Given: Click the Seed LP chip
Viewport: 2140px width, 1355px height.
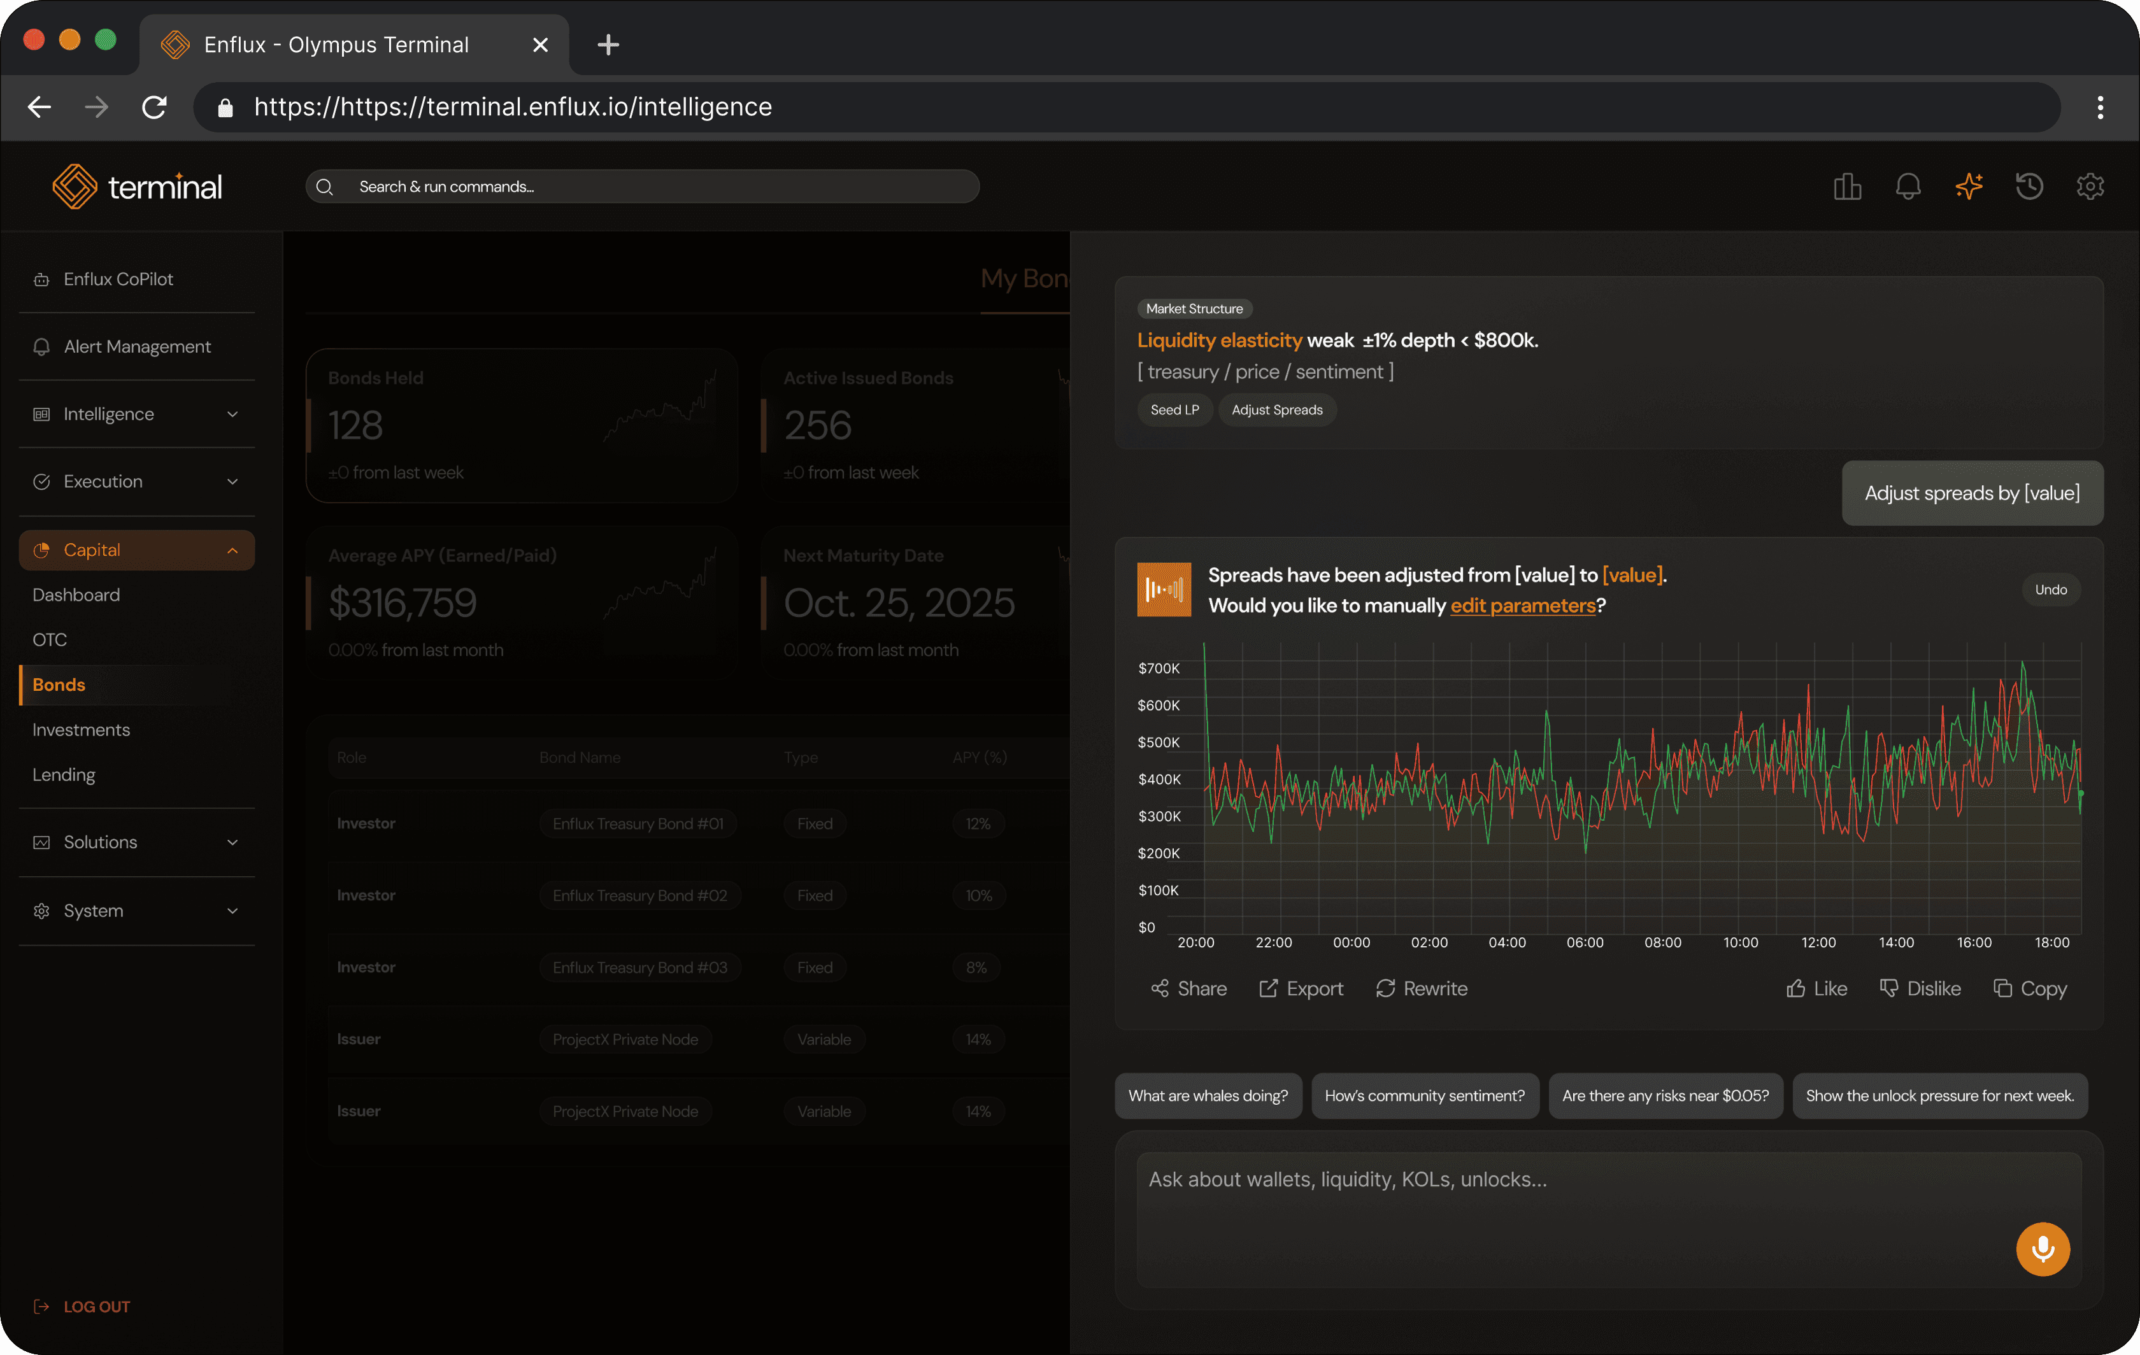Looking at the screenshot, I should pyautogui.click(x=1174, y=409).
